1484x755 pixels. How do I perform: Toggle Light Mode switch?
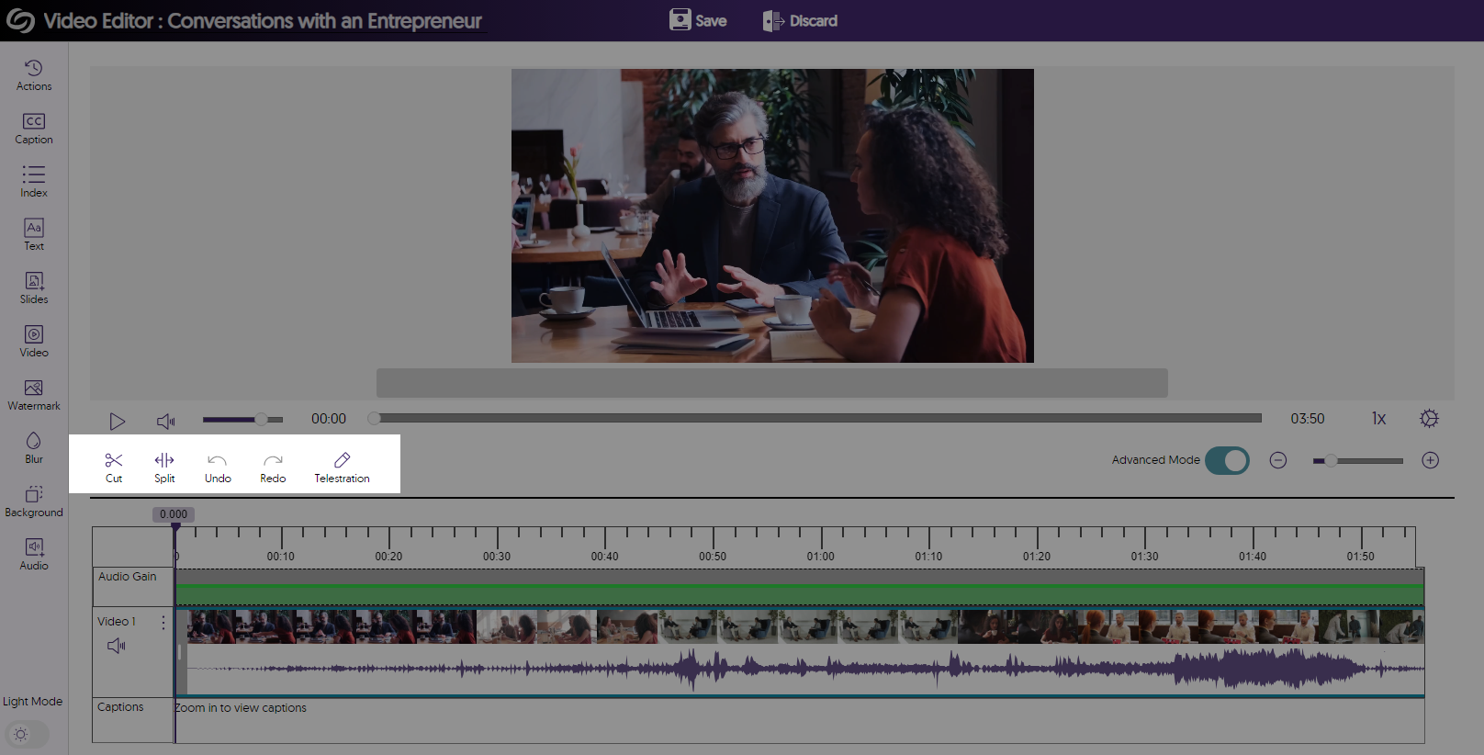pos(27,734)
